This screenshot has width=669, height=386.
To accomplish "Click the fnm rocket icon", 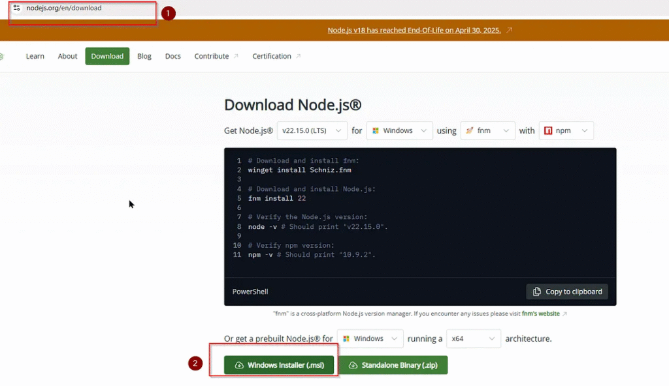I will pos(470,131).
